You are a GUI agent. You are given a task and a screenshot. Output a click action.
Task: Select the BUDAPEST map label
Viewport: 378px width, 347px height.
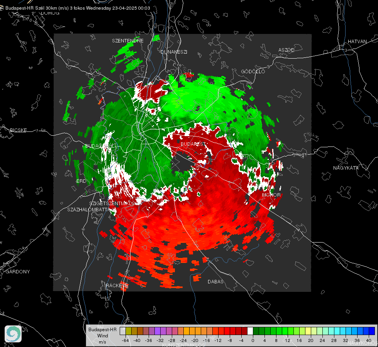tap(193, 144)
